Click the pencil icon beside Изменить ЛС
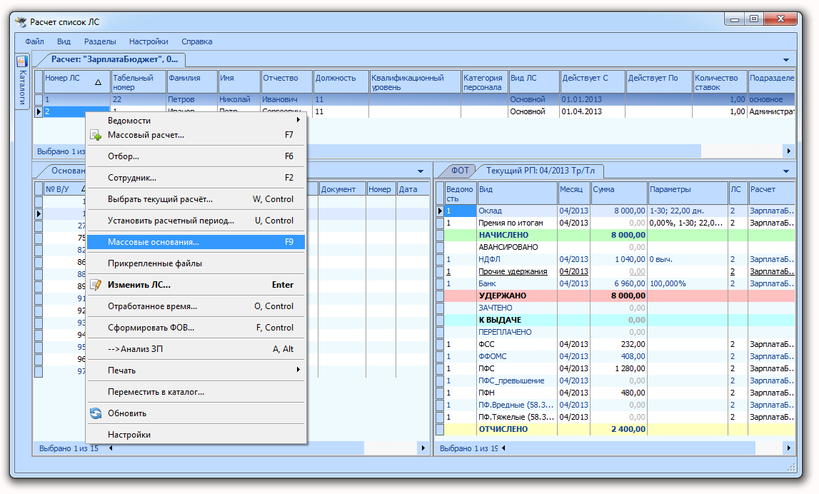The image size is (819, 494). click(96, 285)
